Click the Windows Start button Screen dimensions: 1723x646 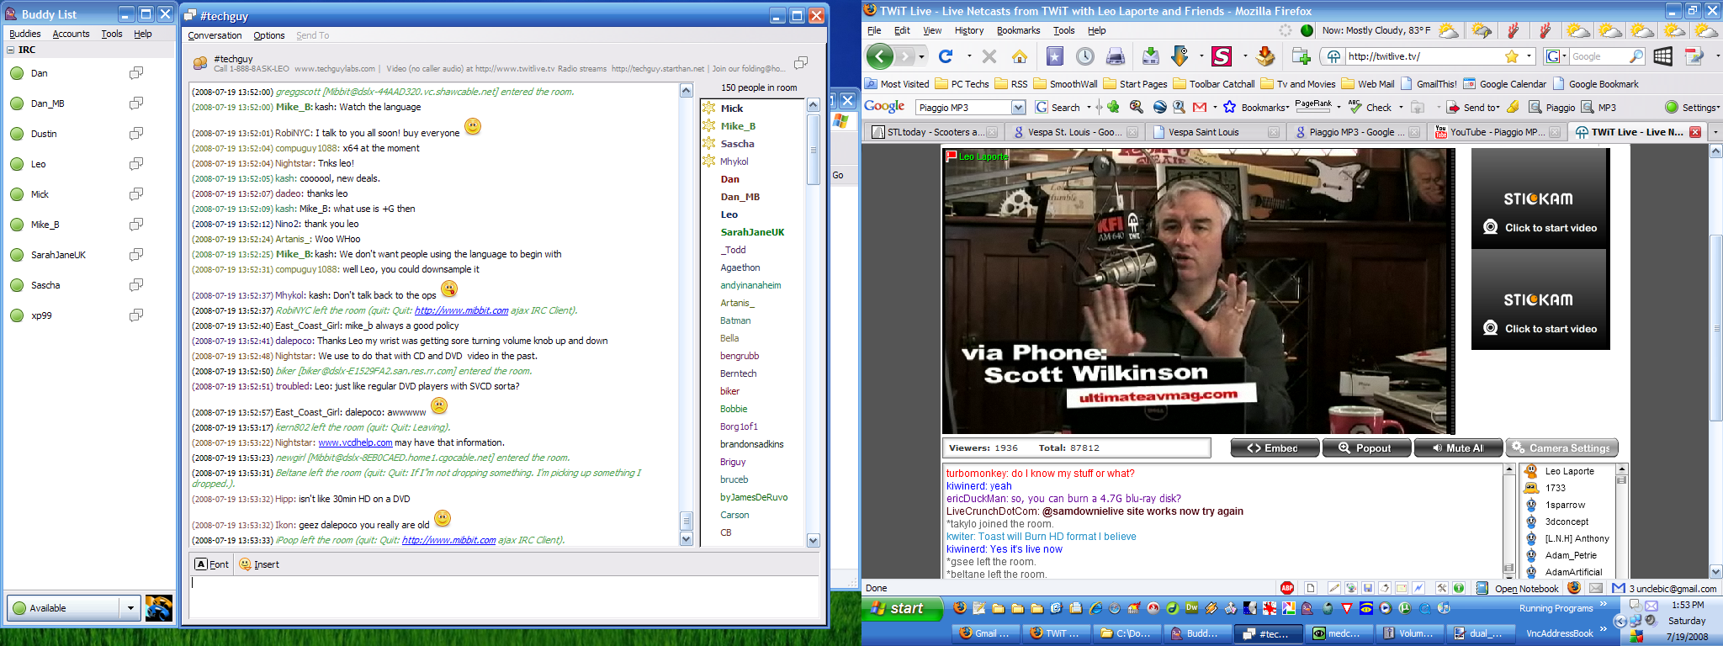click(901, 607)
